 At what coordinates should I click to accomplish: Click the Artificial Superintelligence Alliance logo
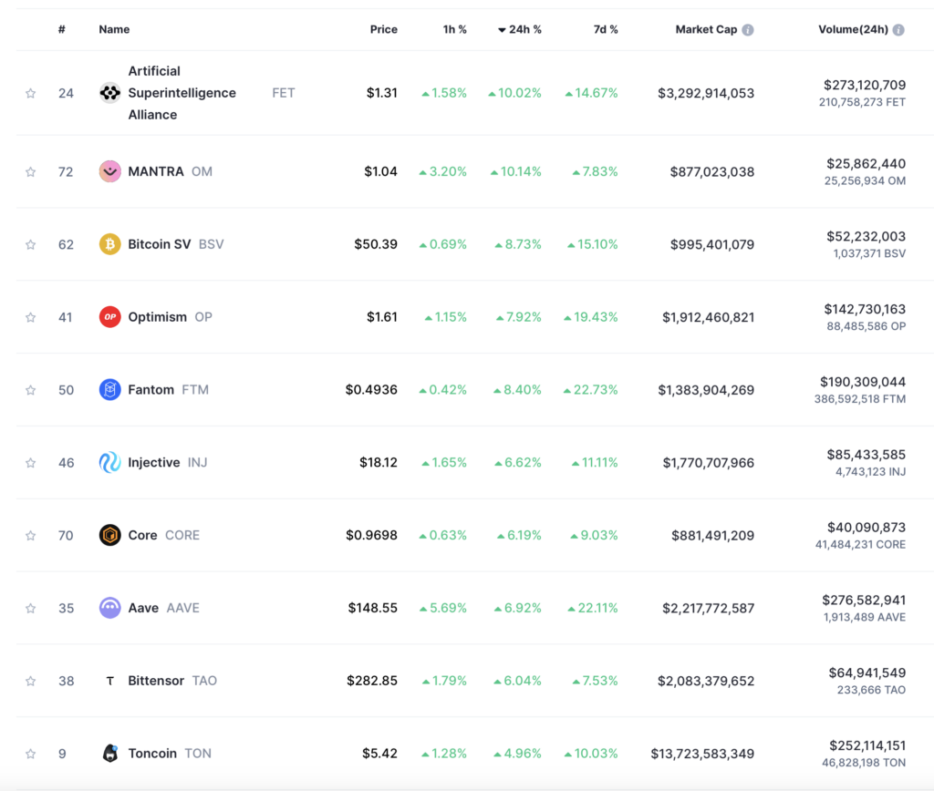[x=109, y=93]
